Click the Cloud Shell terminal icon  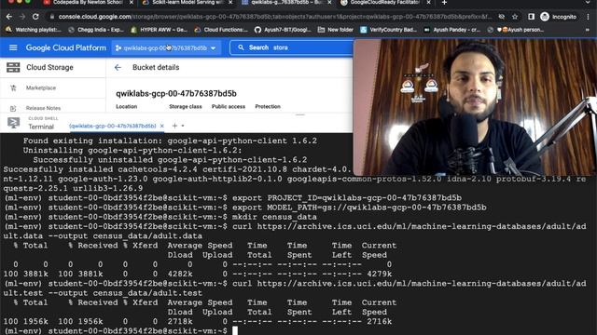tap(13, 123)
